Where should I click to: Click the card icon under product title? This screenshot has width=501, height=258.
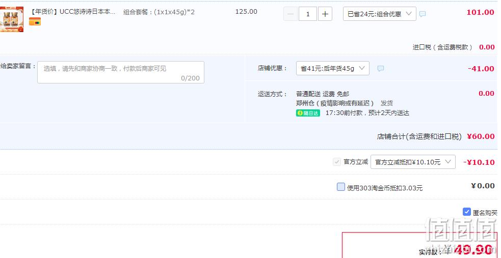click(35, 22)
